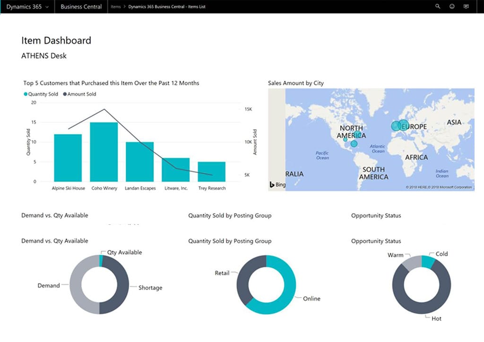484x342 pixels.
Task: Click the ATHENS Desk item name
Action: [x=44, y=56]
